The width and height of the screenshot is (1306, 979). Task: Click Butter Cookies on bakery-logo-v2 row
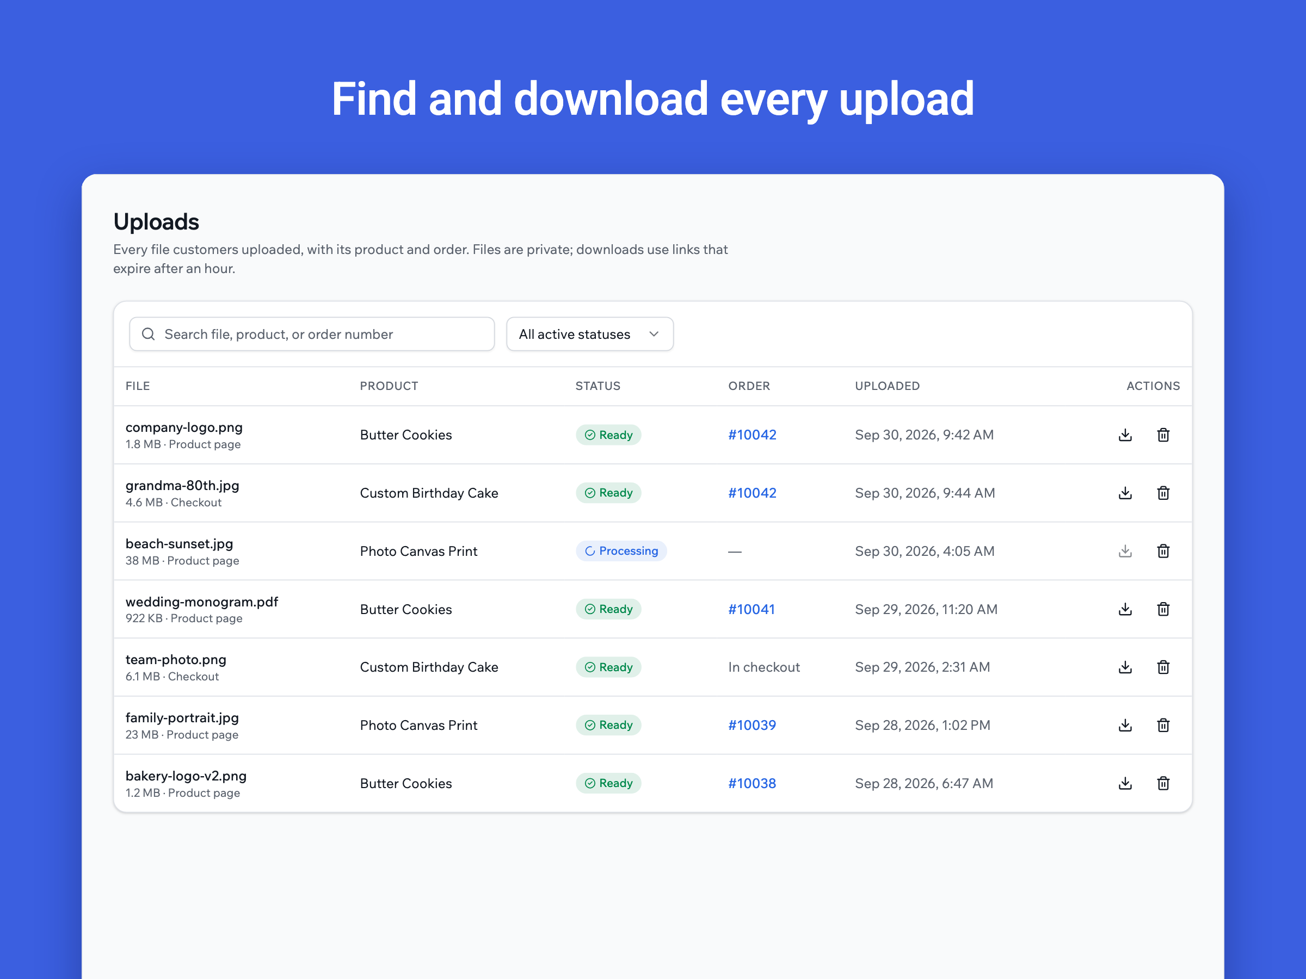pyautogui.click(x=405, y=783)
